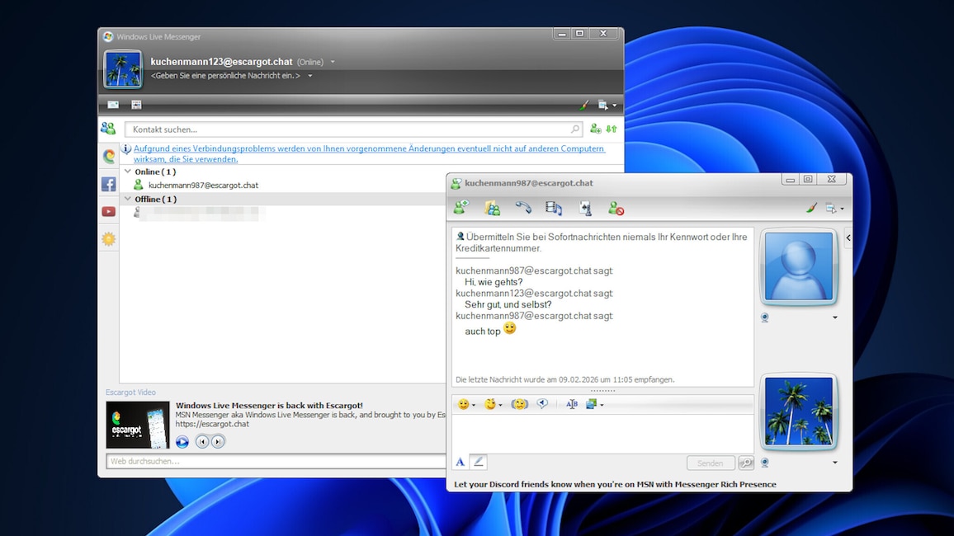Open the activities icon in chat toolbar
Screen dimensions: 954x536
click(x=554, y=209)
